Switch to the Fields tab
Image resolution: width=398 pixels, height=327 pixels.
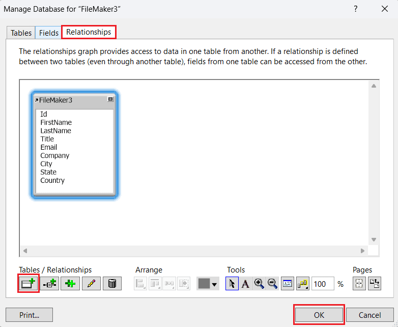point(49,33)
